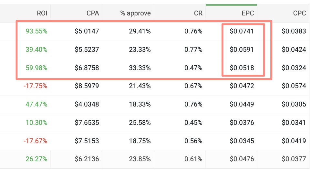This screenshot has width=323, height=177.
Task: Click the $0.0591 EPC value
Action: [242, 50]
